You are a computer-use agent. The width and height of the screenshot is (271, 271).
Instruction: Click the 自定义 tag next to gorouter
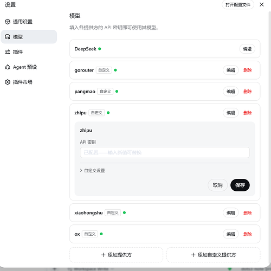pyautogui.click(x=104, y=70)
